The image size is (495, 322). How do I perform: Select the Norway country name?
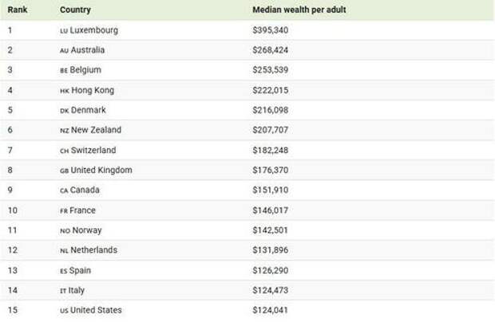(x=86, y=230)
